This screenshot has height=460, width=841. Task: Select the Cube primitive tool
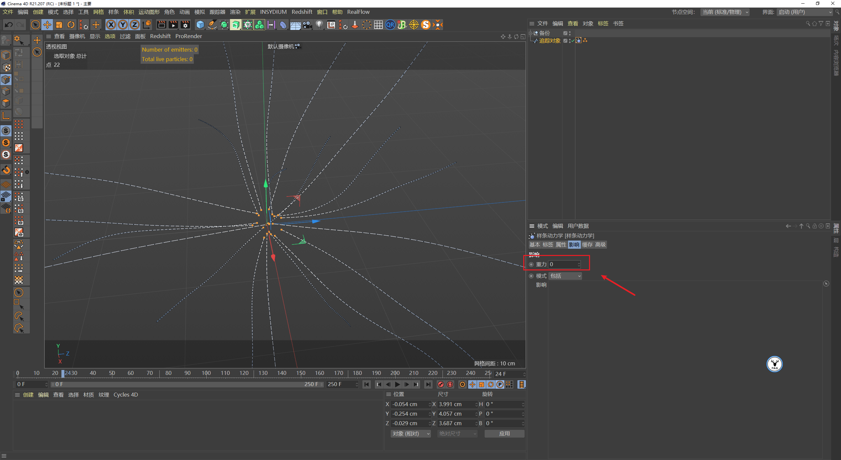(x=201, y=25)
